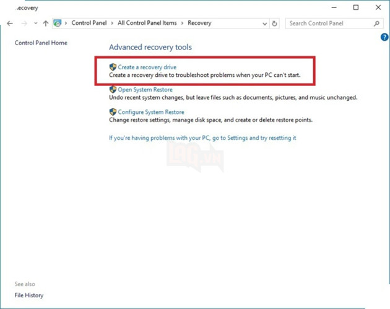Focus the Search Control Panel field
The height and width of the screenshot is (309, 390).
coord(334,24)
